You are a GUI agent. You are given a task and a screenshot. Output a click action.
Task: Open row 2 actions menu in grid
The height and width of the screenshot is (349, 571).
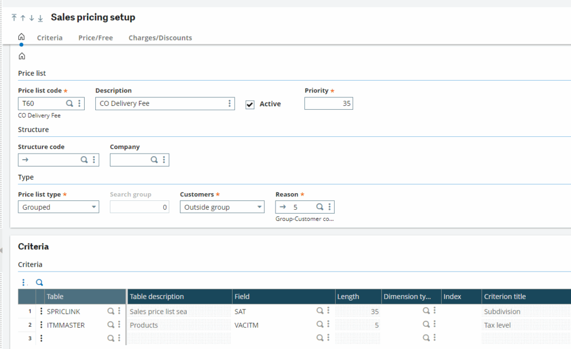click(x=41, y=325)
